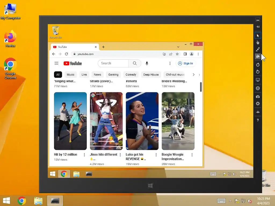275x206 pixels.
Task: Open Chrome's profile avatar button
Action: 191,54
